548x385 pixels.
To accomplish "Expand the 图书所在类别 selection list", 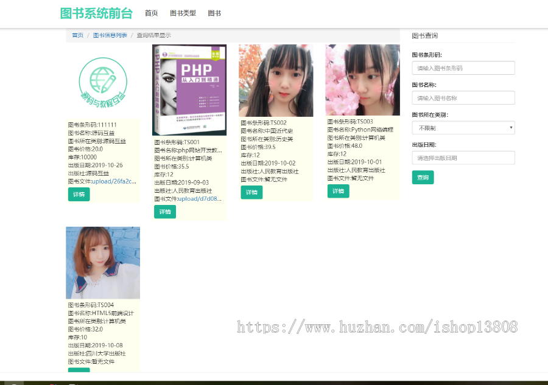I will pos(463,128).
